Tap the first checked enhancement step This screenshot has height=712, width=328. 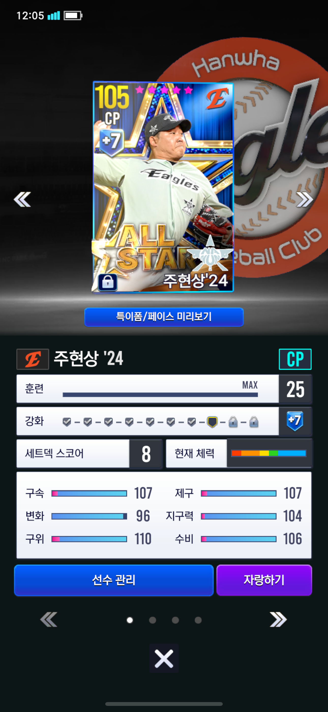point(67,422)
